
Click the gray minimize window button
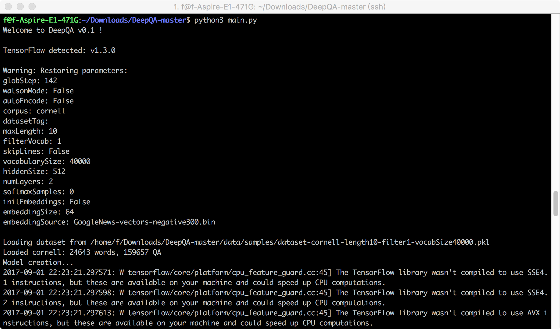20,7
